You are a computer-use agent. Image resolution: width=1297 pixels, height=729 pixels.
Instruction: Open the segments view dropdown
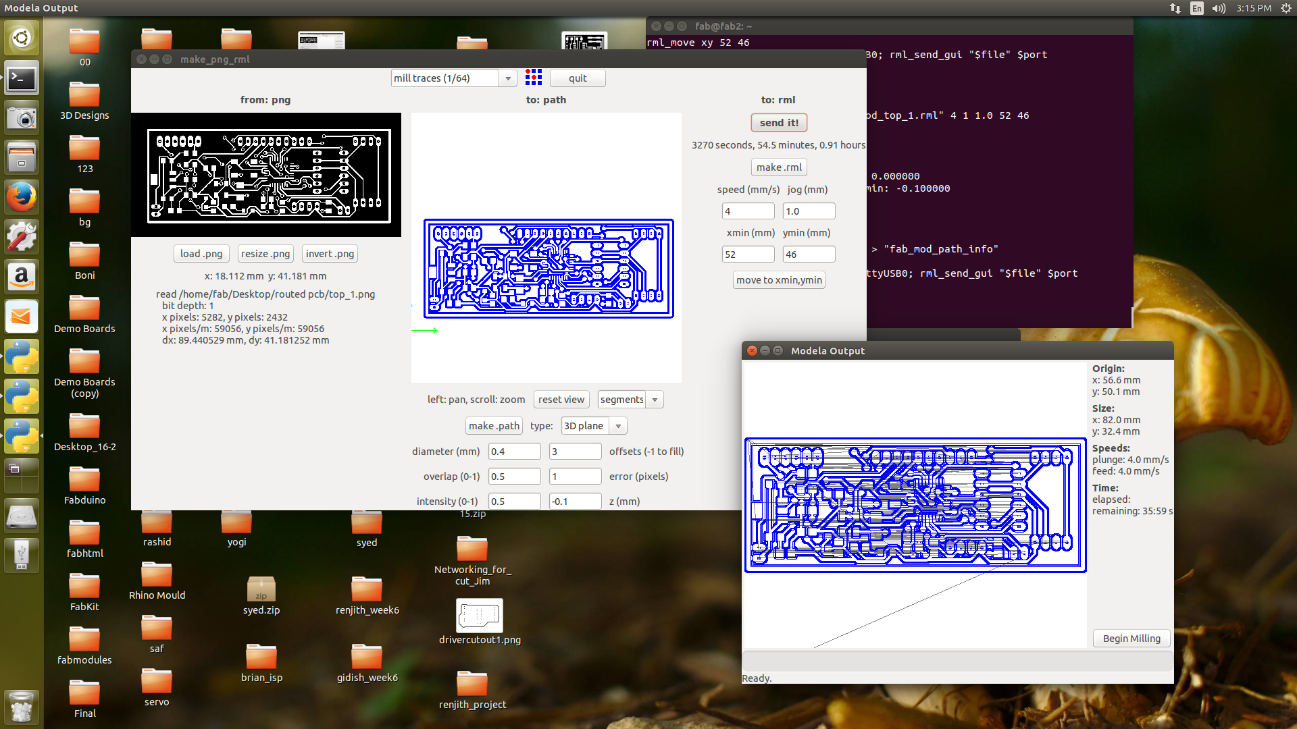(654, 400)
